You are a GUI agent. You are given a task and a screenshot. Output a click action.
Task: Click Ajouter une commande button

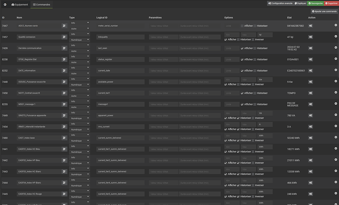pyautogui.click(x=324, y=11)
